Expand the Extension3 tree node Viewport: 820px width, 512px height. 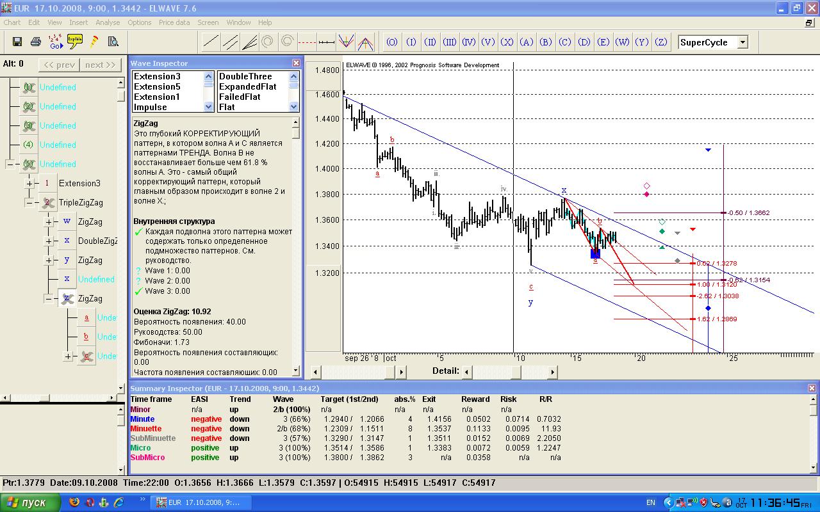pos(29,183)
